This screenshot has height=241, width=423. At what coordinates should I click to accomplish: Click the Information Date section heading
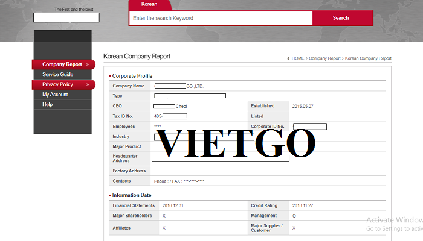(x=132, y=195)
